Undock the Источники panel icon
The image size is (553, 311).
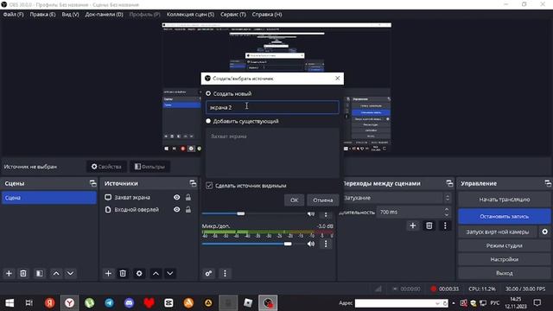click(193, 183)
